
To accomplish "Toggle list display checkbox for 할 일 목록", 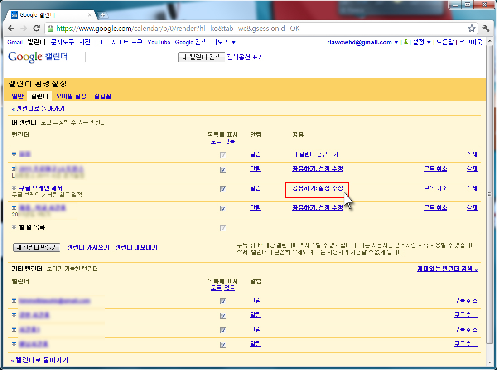I will coord(223,228).
